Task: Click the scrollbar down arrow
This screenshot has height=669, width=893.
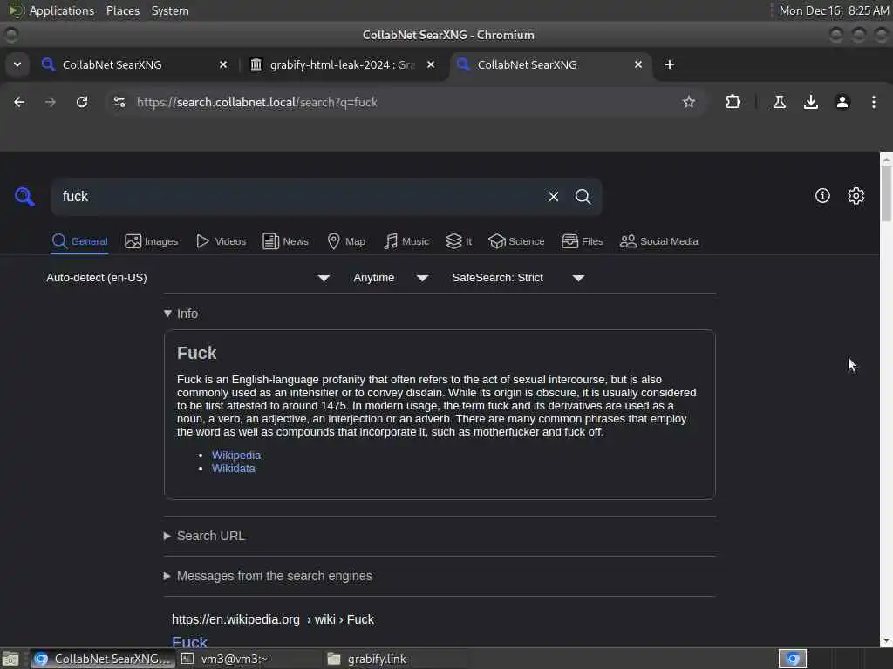Action: pos(886,641)
